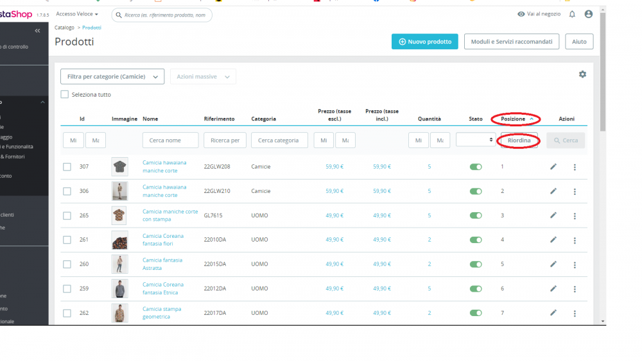Tick the Seleziona tutto checkbox

coord(65,94)
